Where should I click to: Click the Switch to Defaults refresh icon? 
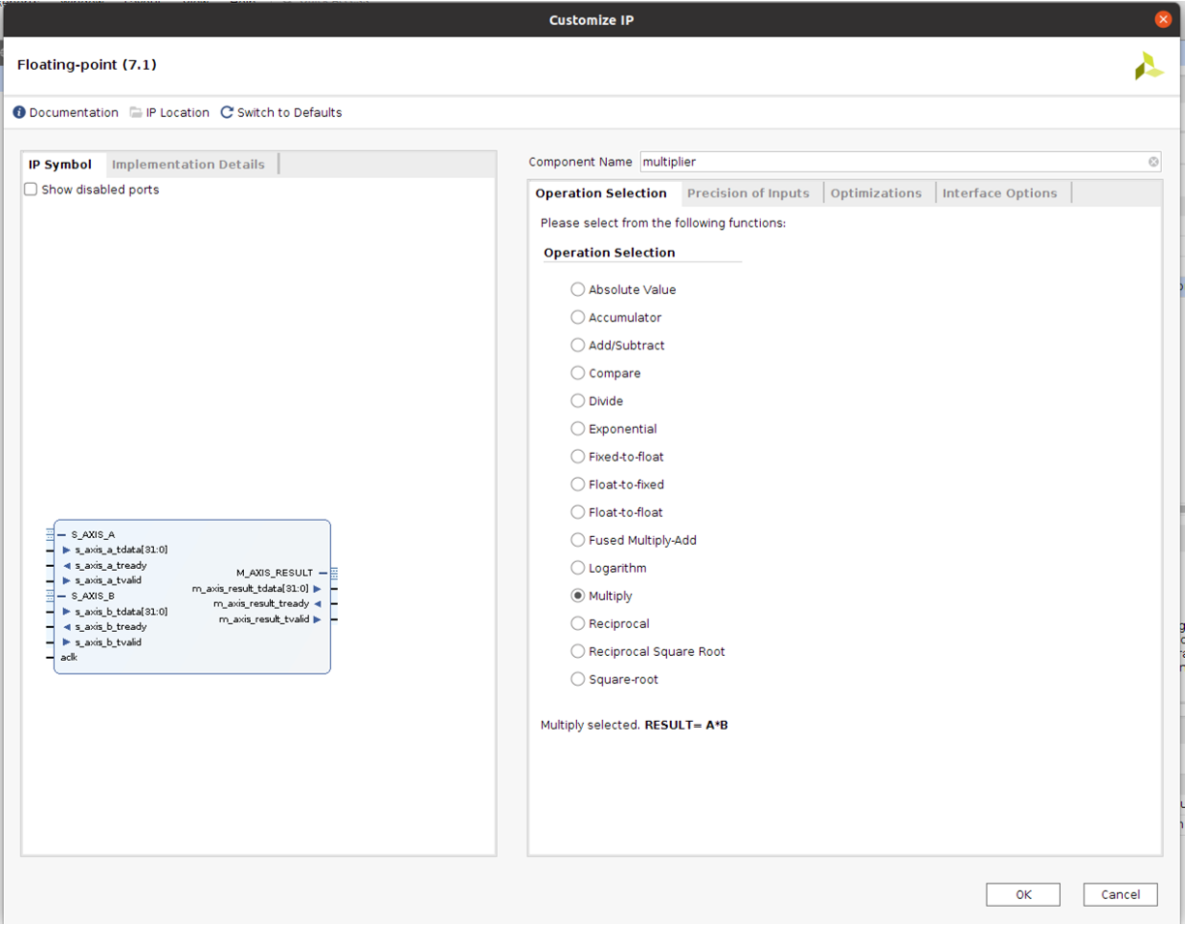(x=227, y=112)
